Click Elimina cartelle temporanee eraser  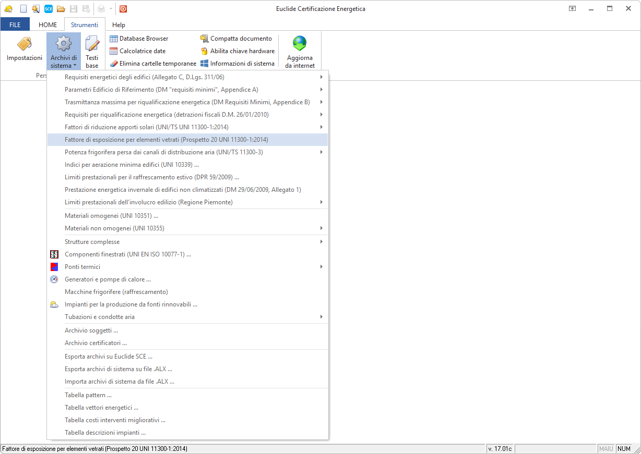[x=152, y=64]
